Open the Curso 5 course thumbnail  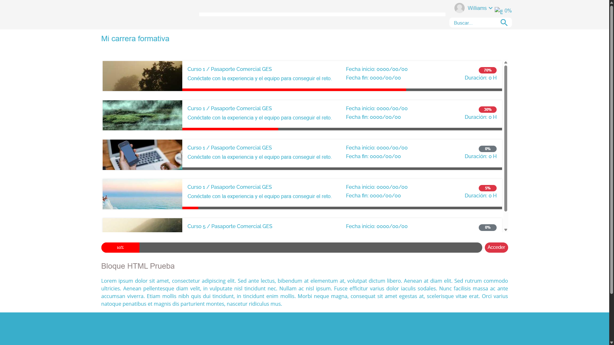coord(142,225)
